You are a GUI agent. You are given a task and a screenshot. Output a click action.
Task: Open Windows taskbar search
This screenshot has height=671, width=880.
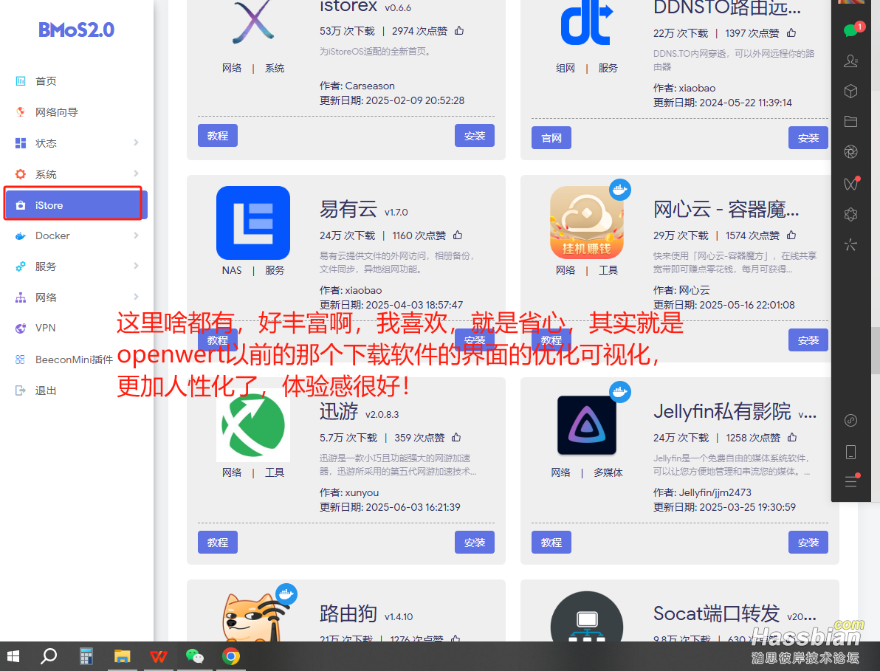tap(49, 655)
